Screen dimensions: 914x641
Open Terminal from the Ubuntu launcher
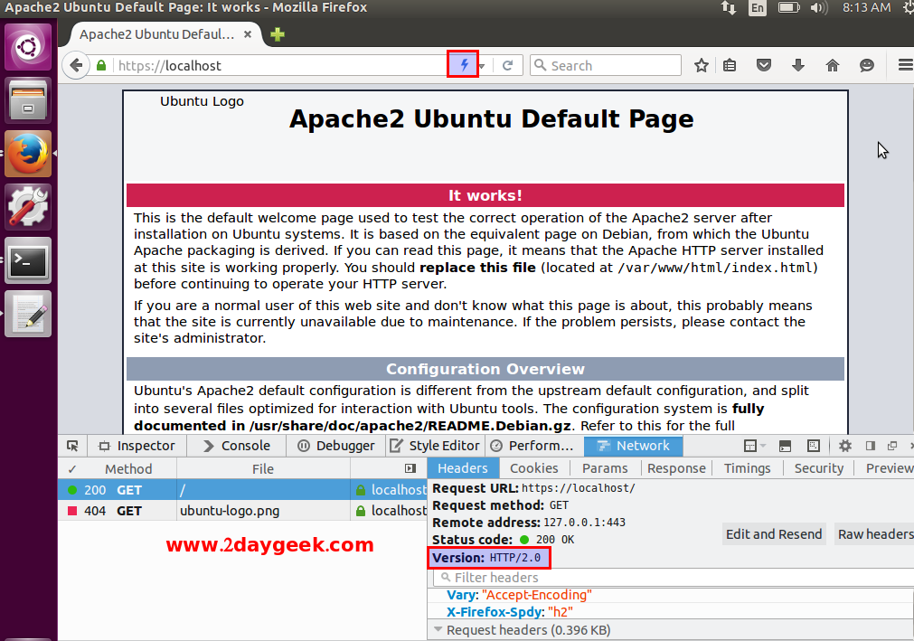(x=28, y=260)
